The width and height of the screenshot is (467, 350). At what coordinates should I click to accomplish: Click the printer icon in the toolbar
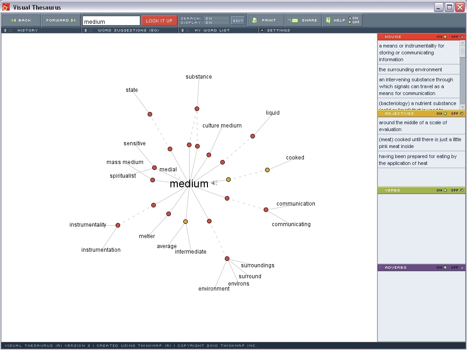click(255, 20)
